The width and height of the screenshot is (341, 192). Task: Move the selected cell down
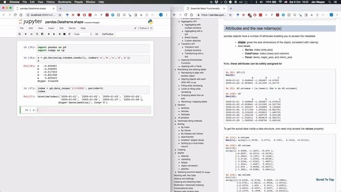[x=54, y=34]
